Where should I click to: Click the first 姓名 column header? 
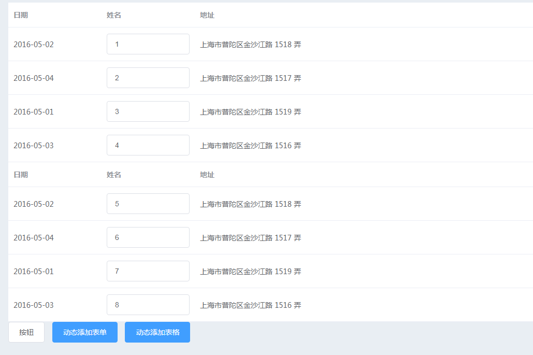click(x=114, y=15)
